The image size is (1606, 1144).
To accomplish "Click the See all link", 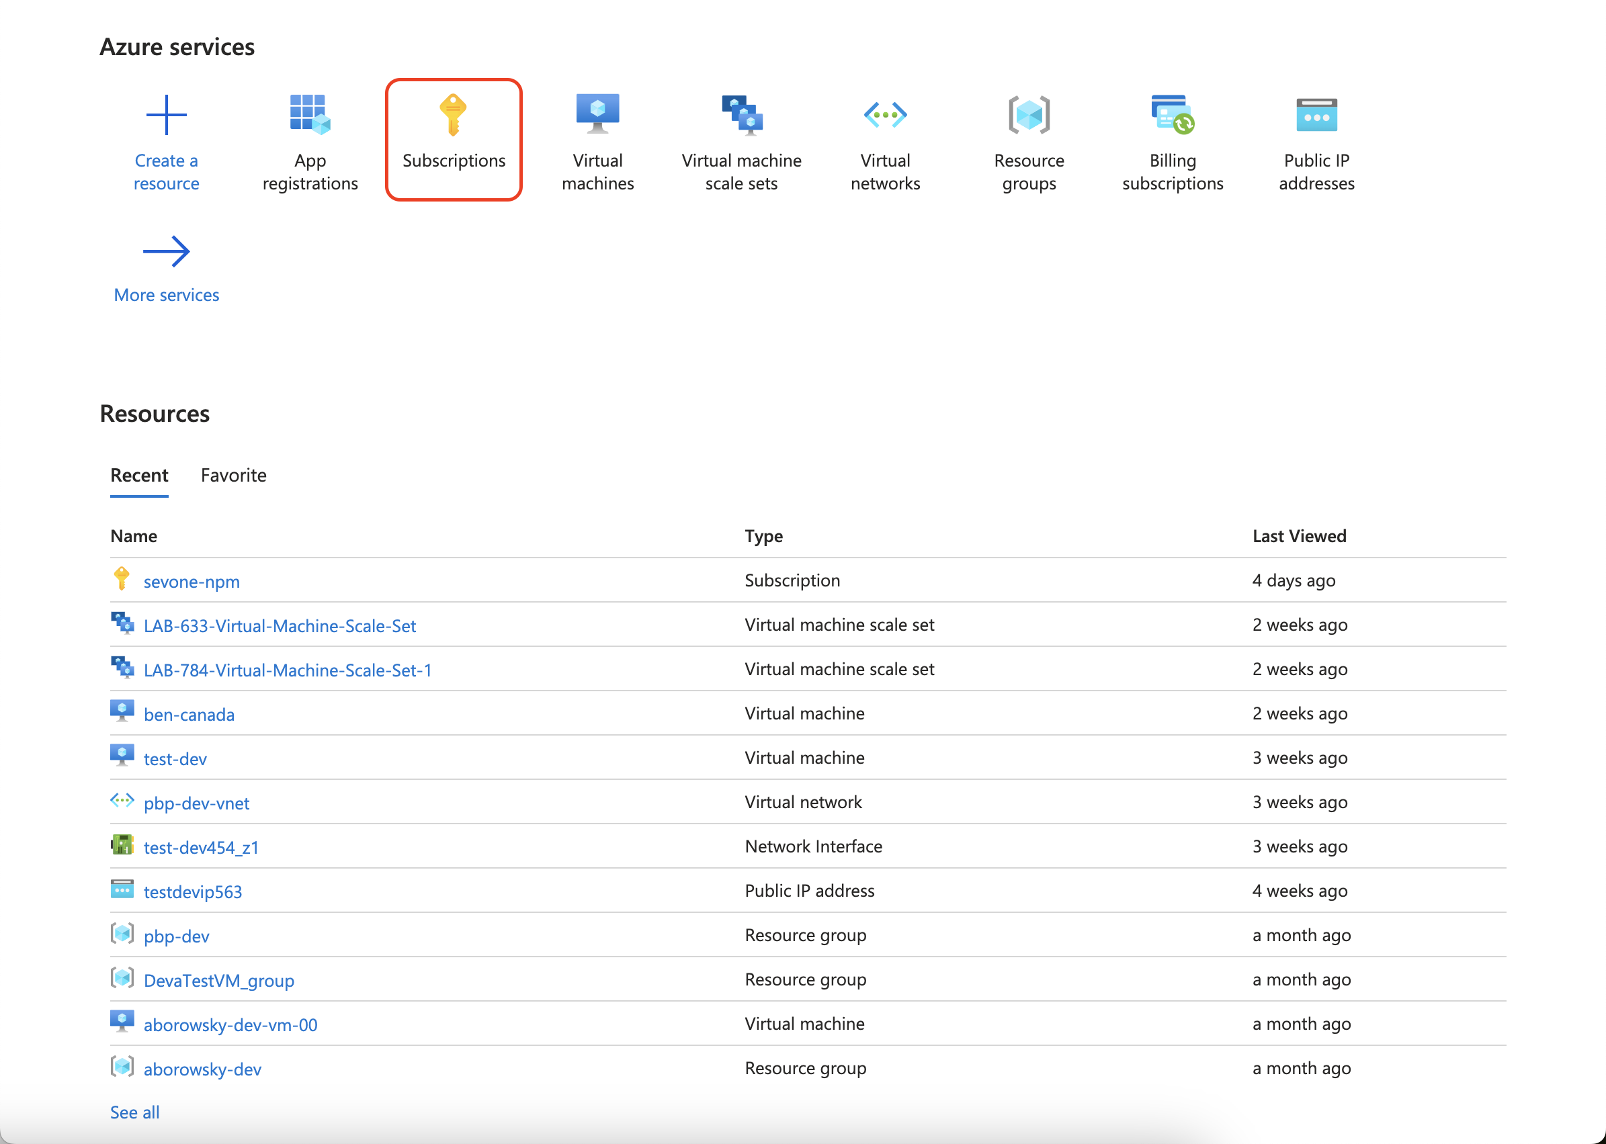I will tap(134, 1113).
